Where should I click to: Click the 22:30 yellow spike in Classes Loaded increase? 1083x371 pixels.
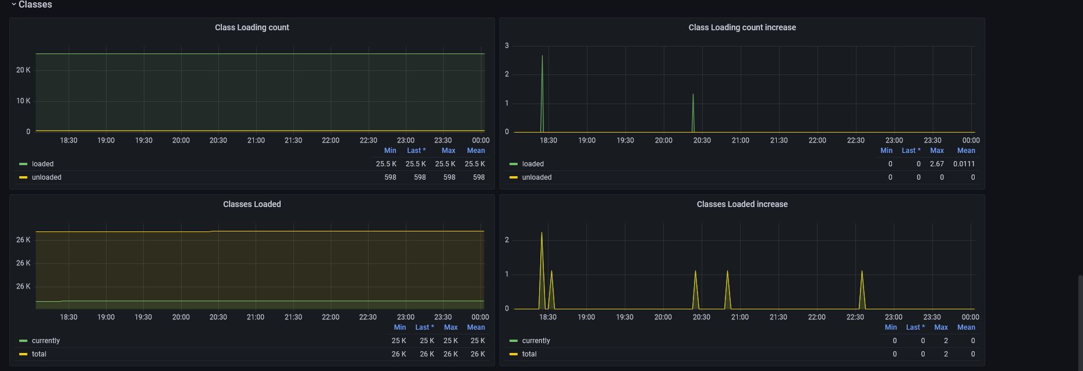(x=862, y=290)
